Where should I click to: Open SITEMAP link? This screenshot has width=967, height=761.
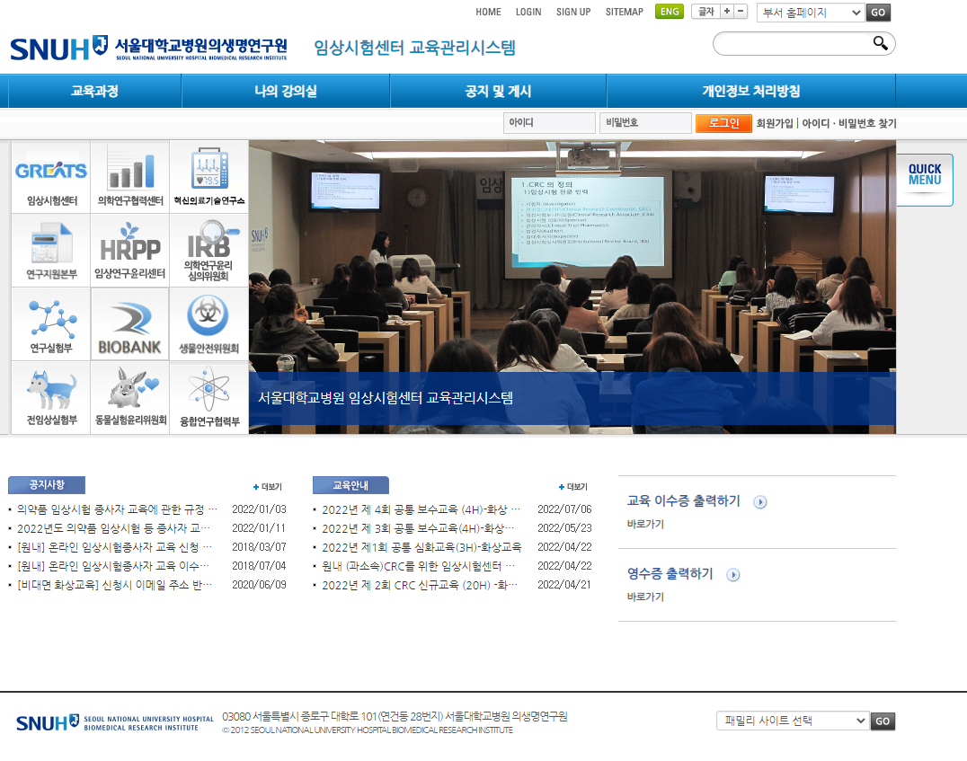point(624,12)
